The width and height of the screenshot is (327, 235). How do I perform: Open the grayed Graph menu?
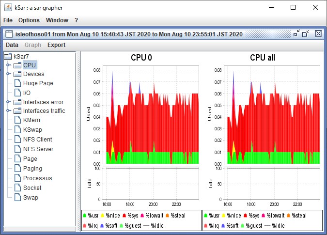tap(33, 45)
